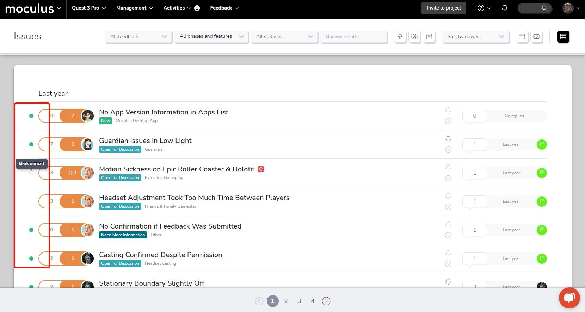This screenshot has width=585, height=312.
Task: Open the Sort by newest dropdown
Action: (x=475, y=37)
